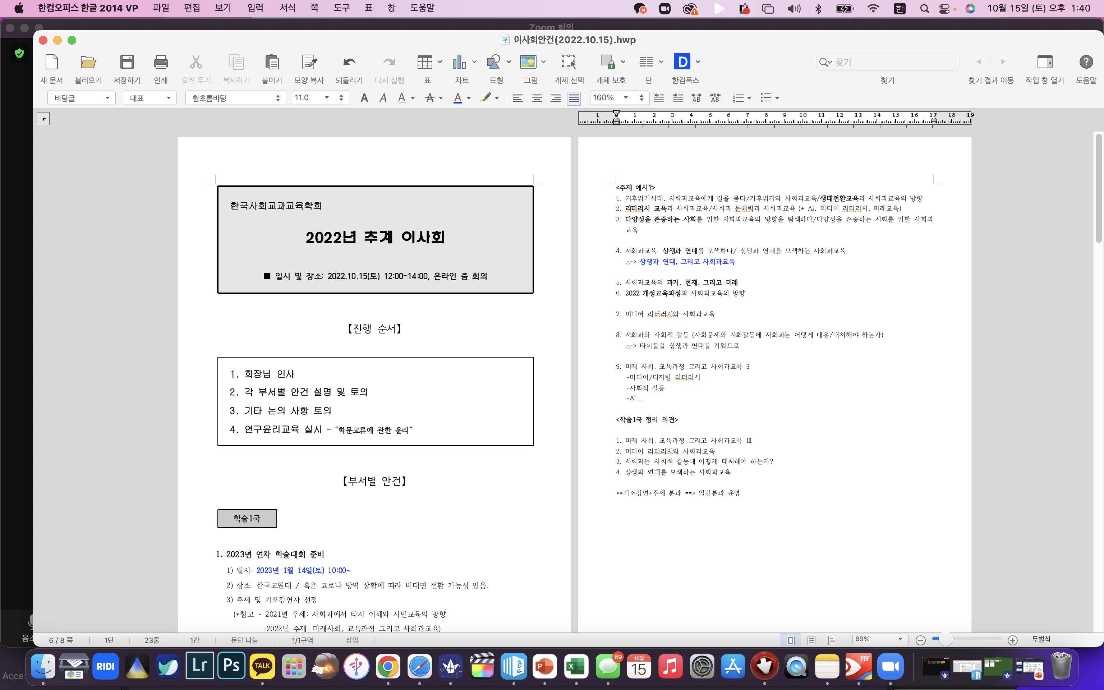Click the zoom out minus icon
This screenshot has width=1104, height=690.
(x=921, y=640)
